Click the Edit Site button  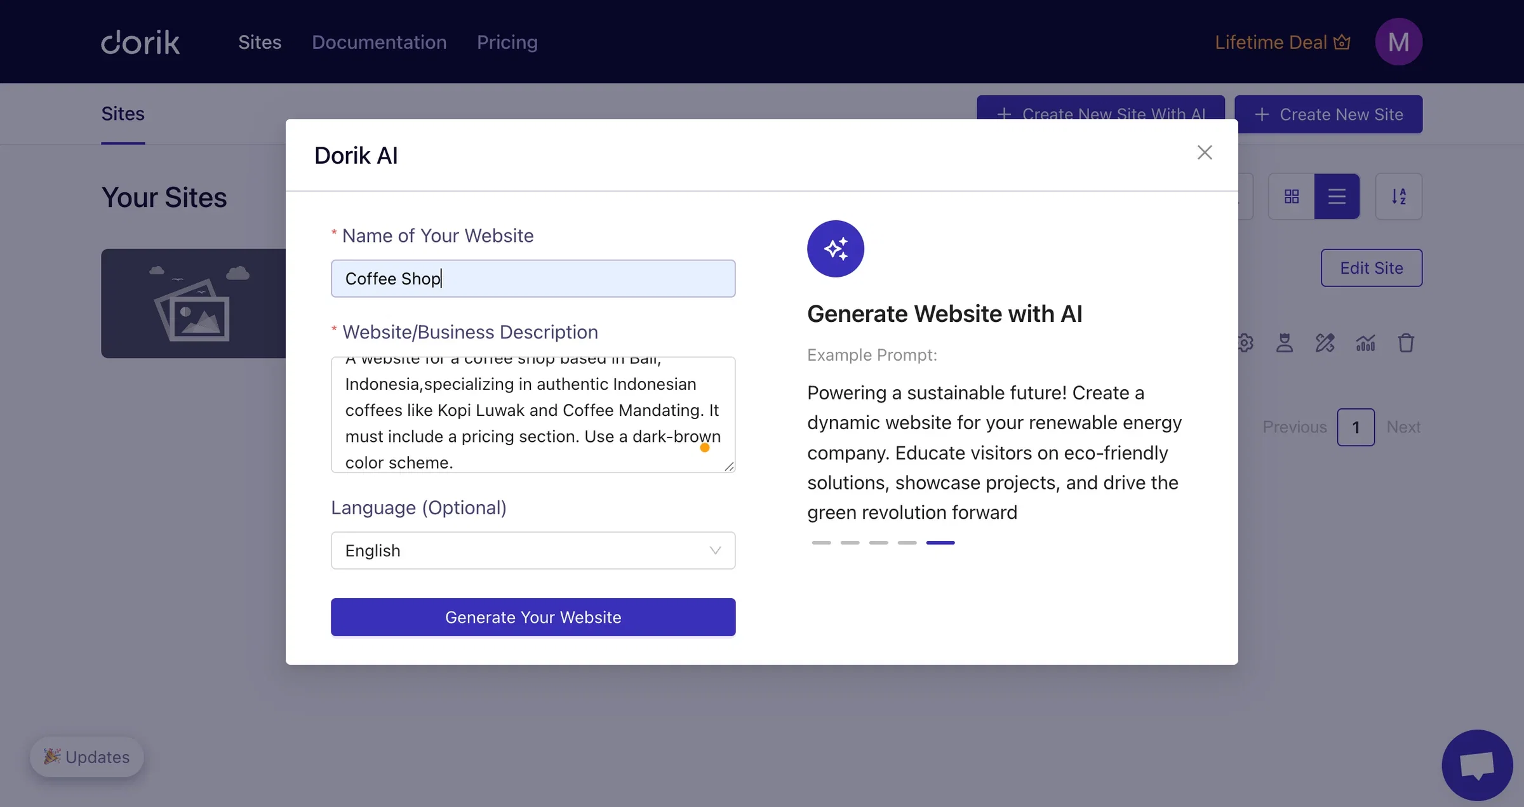click(x=1372, y=268)
